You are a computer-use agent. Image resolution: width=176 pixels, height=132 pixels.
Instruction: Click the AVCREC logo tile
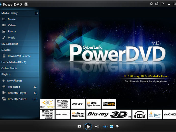click(x=63, y=114)
